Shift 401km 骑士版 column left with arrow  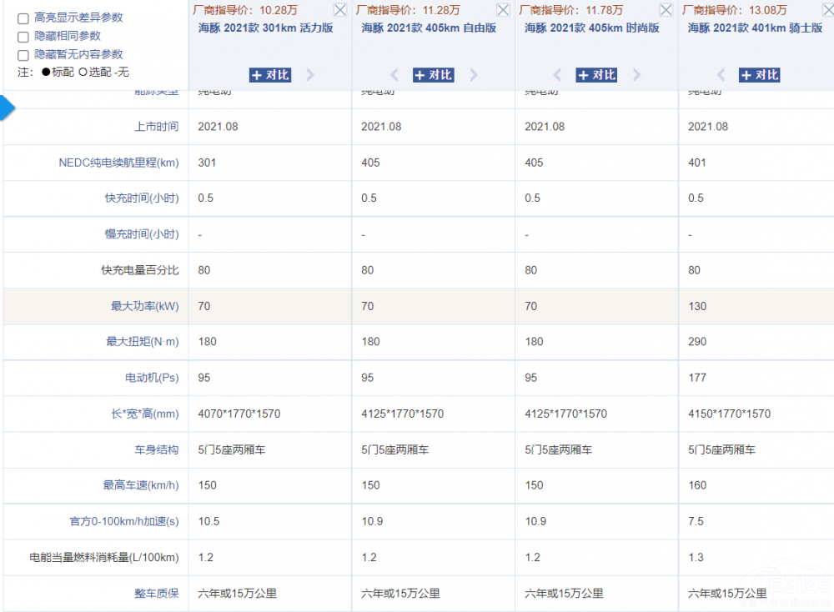tap(721, 75)
